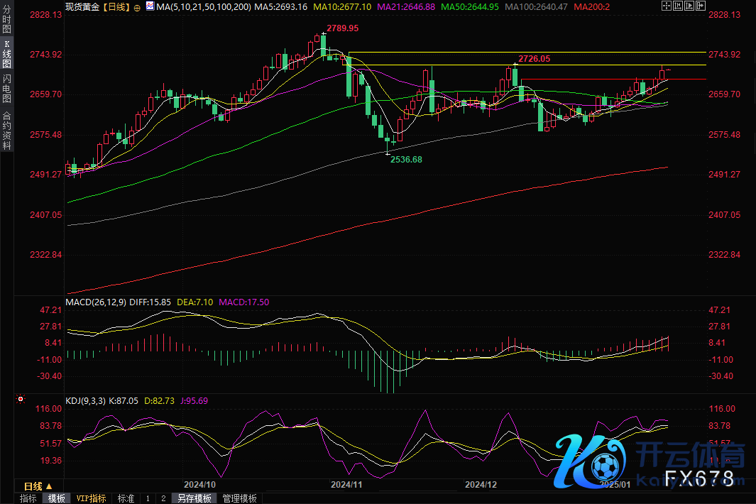Click the 管理模板 button

coord(239,498)
